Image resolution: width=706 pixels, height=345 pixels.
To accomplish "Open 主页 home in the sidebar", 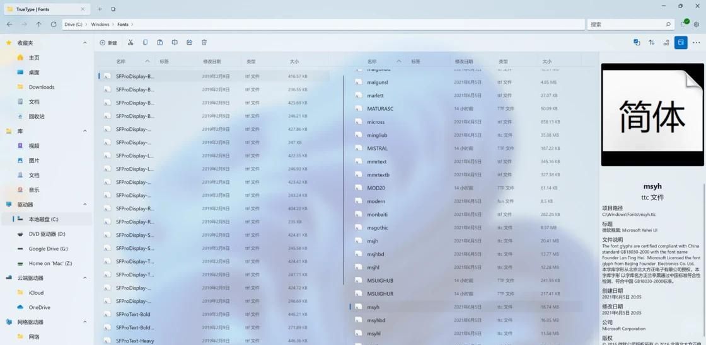I will click(47, 57).
